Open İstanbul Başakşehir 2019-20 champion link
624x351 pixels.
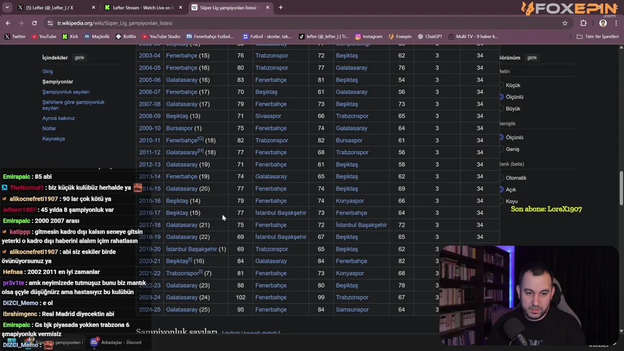[x=192, y=249]
